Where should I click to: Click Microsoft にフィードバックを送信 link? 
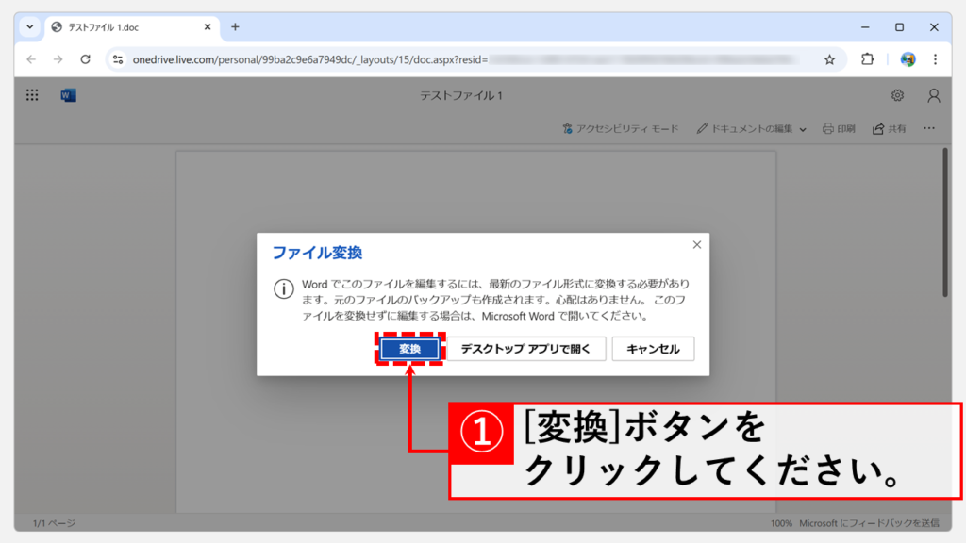pos(869,523)
